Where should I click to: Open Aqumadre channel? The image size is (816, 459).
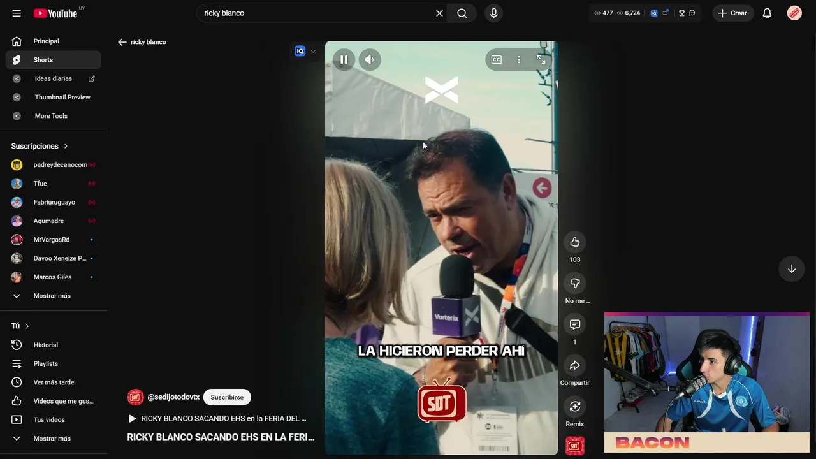54,221
